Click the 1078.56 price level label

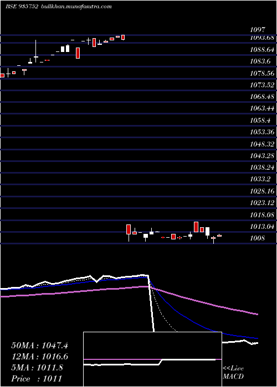[262, 74]
